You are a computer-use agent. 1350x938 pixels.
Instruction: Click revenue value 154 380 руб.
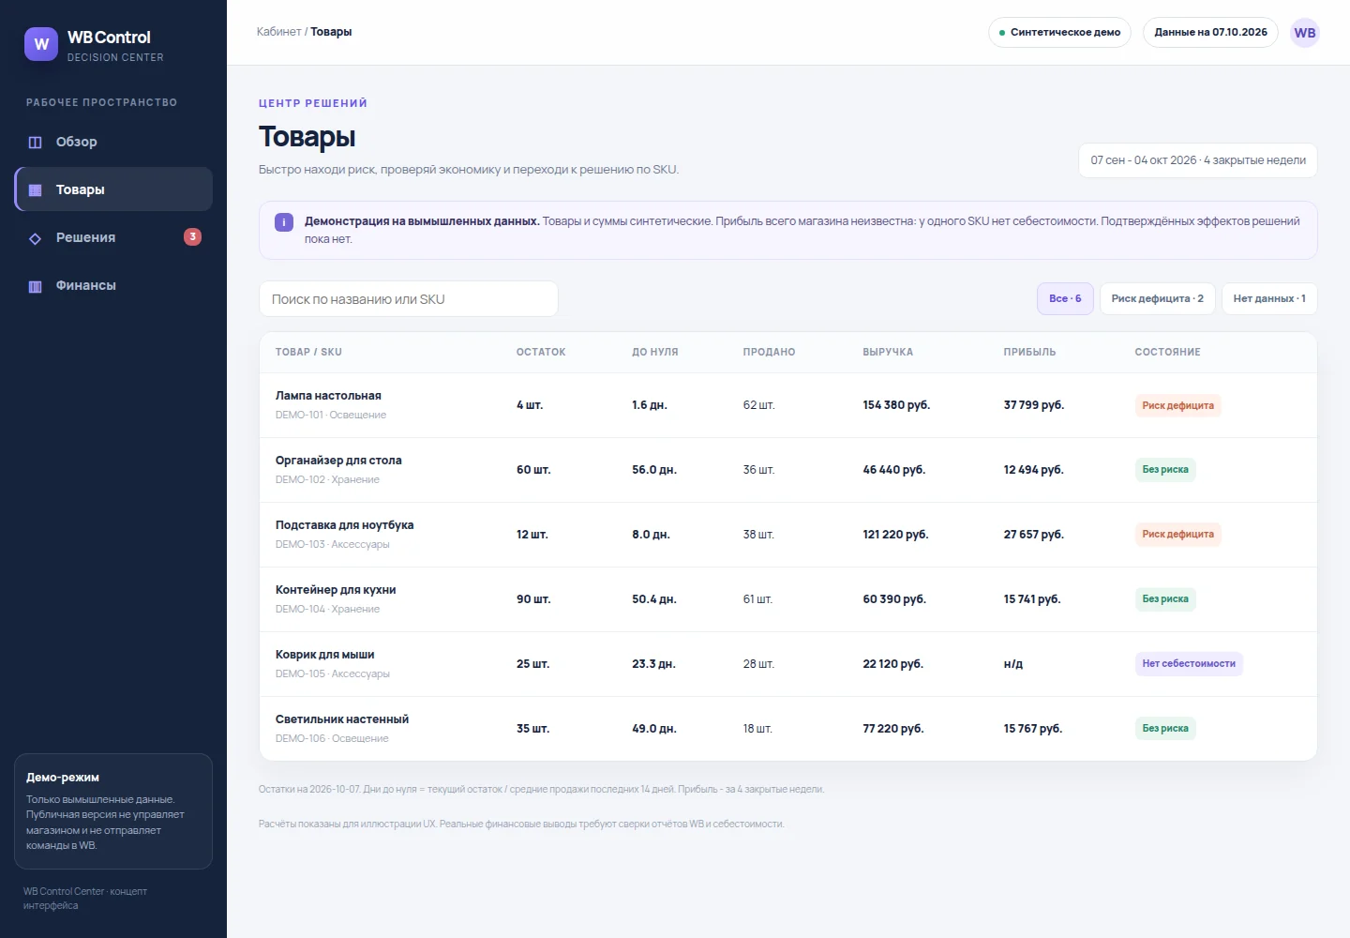coord(896,405)
